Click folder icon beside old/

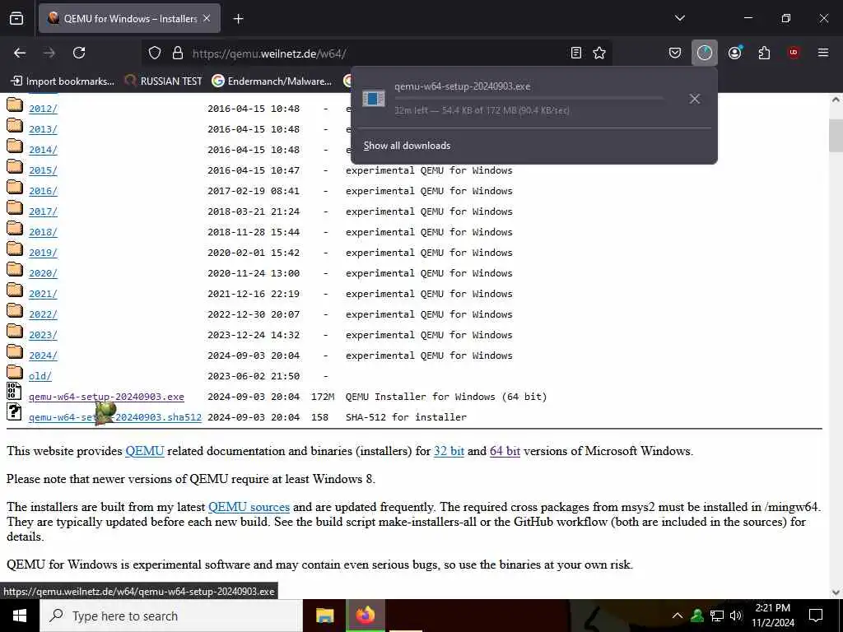tap(15, 373)
